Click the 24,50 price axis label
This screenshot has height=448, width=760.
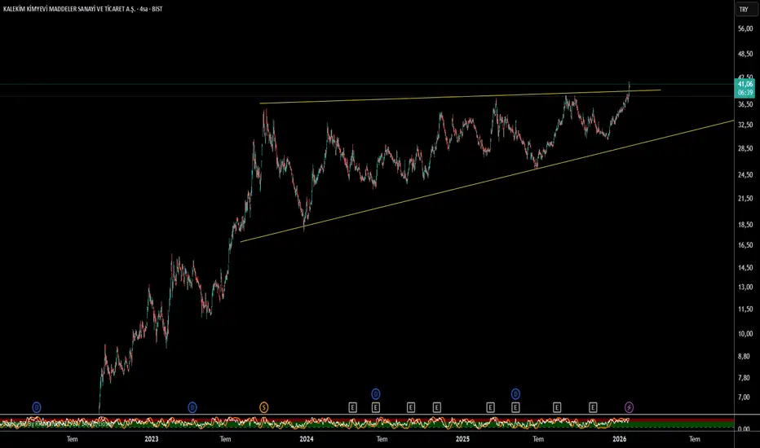coord(745,175)
